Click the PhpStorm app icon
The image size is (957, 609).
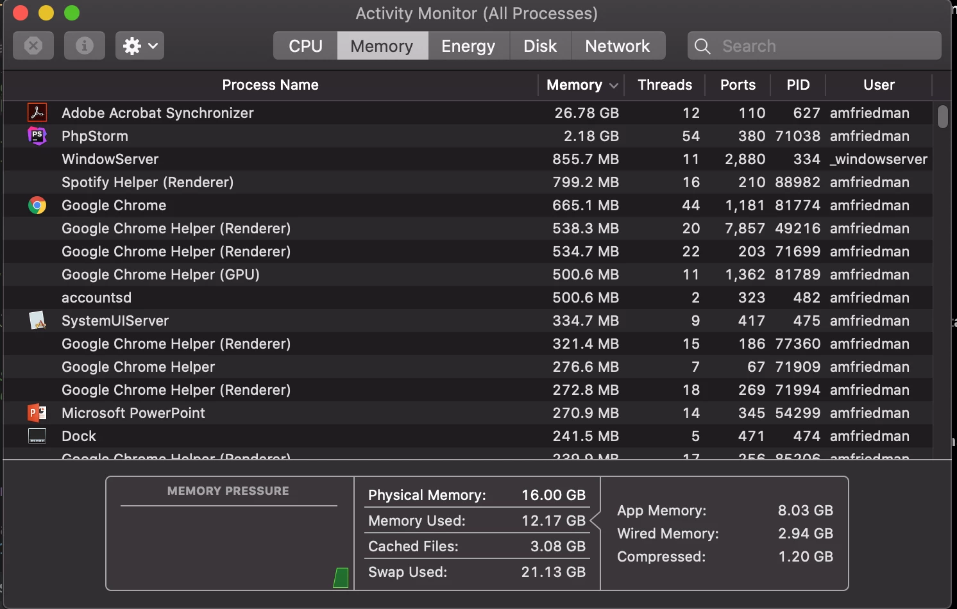(37, 136)
